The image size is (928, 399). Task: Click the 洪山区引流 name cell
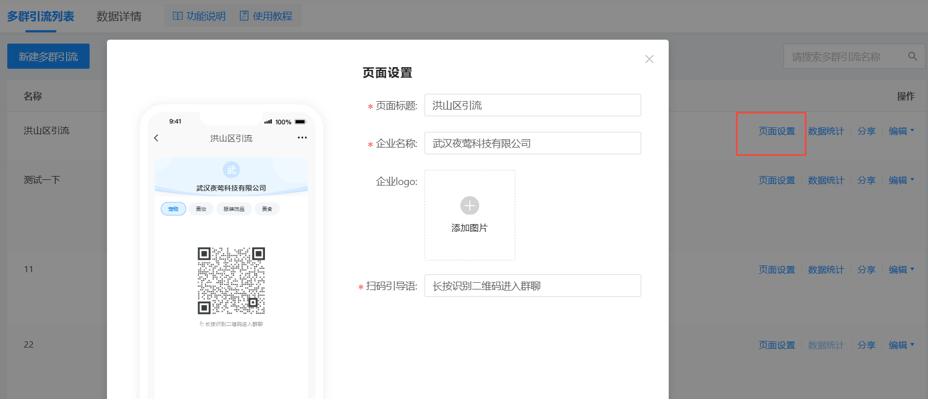tap(46, 131)
